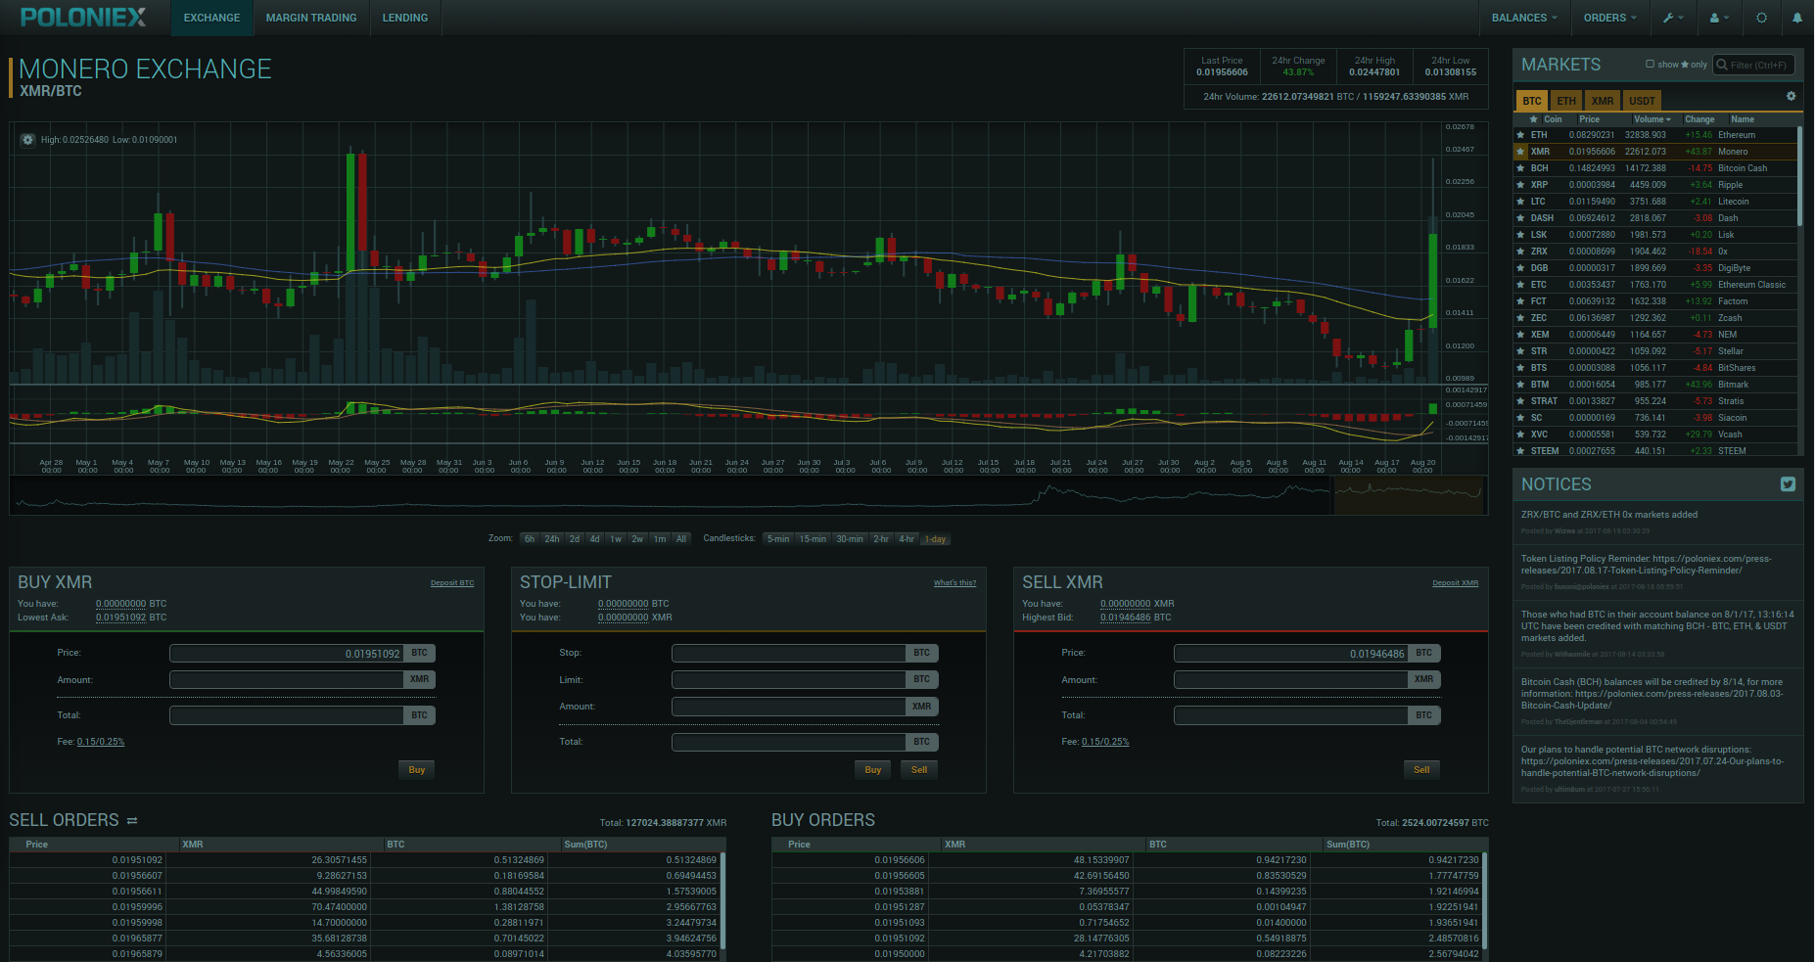Click the Poloniex logo
Image resolution: width=1815 pixels, height=962 pixels.
(83, 18)
